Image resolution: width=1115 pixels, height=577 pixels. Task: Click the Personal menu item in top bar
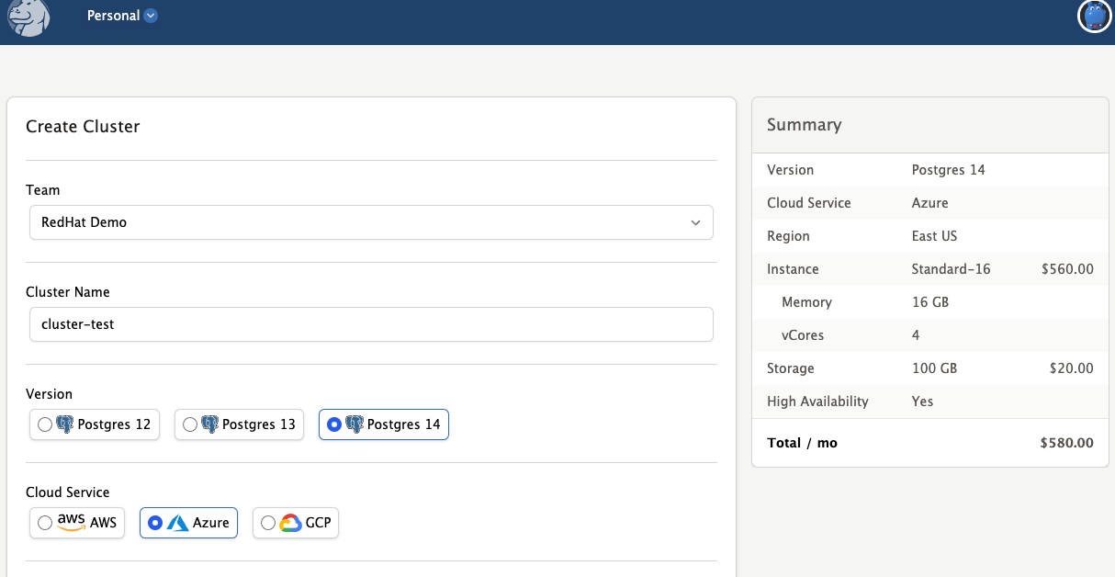pyautogui.click(x=114, y=15)
